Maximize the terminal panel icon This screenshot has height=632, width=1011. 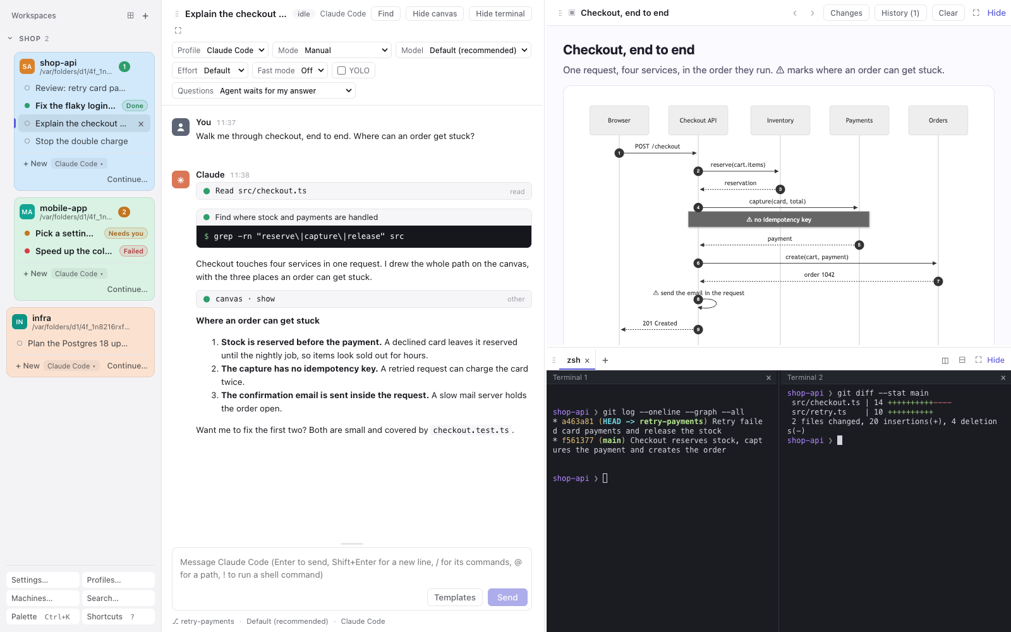pos(979,360)
